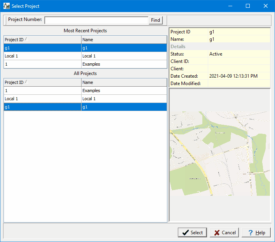Sort Most Recent Projects by Project ID
Viewport: 275px width, 242px height.
click(42, 40)
